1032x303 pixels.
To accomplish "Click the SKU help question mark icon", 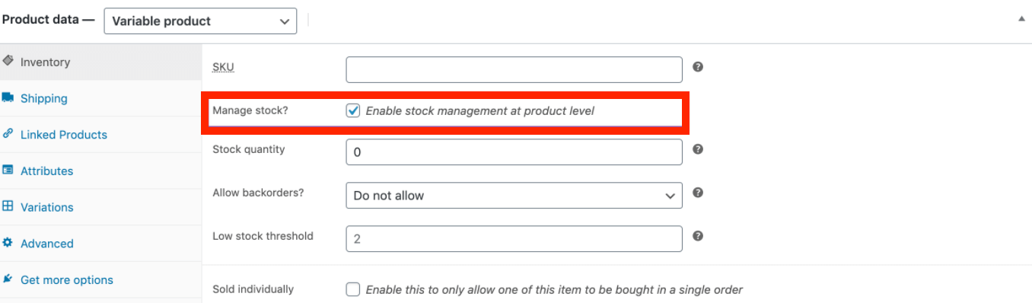I will click(x=698, y=67).
